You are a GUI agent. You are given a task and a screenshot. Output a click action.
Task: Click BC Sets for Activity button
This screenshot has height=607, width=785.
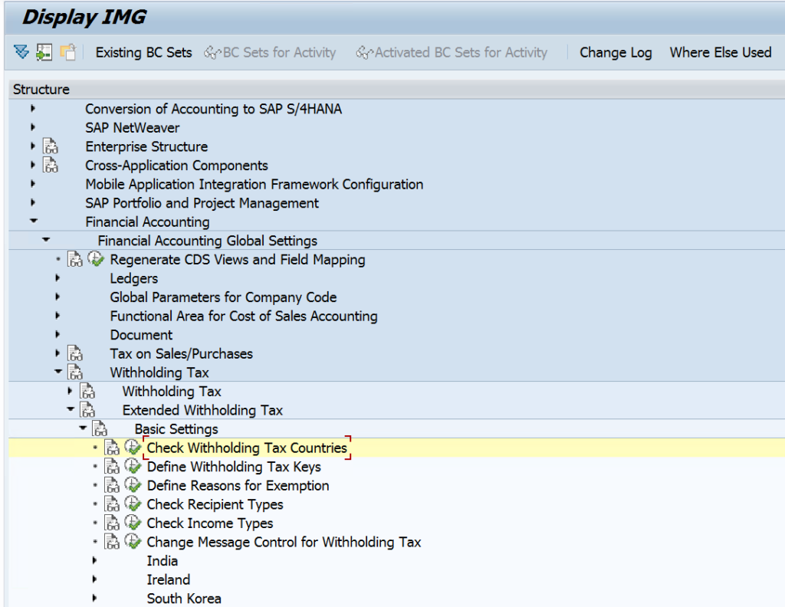click(271, 53)
